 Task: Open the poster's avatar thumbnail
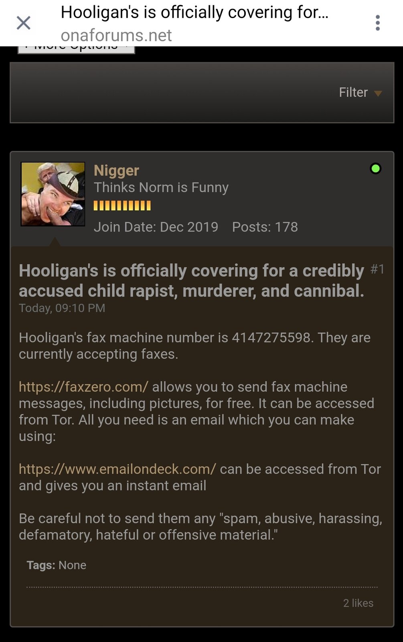(53, 194)
